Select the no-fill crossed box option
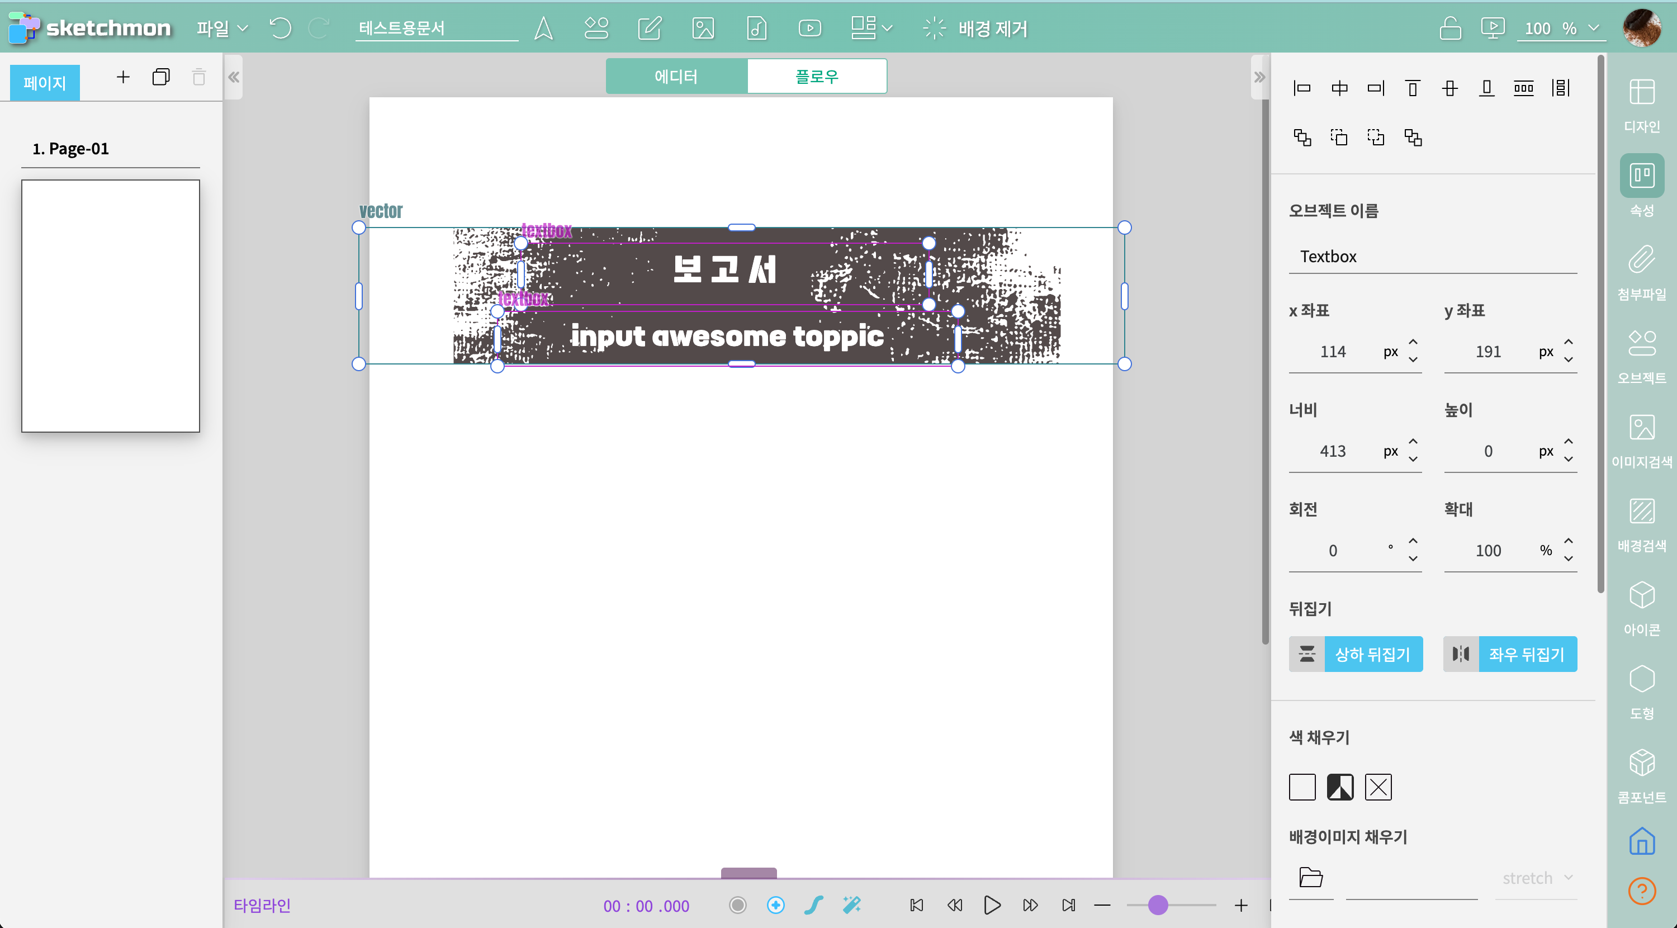 pos(1377,787)
